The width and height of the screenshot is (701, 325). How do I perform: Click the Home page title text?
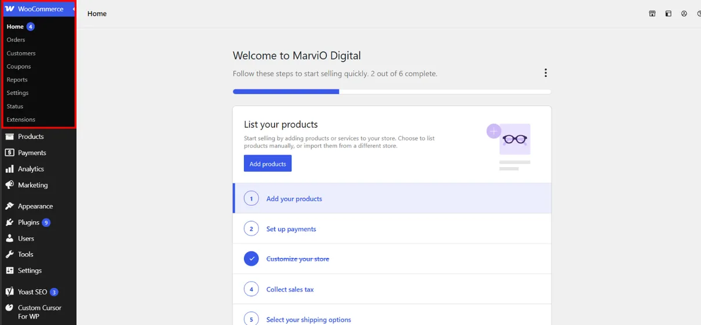coord(97,13)
